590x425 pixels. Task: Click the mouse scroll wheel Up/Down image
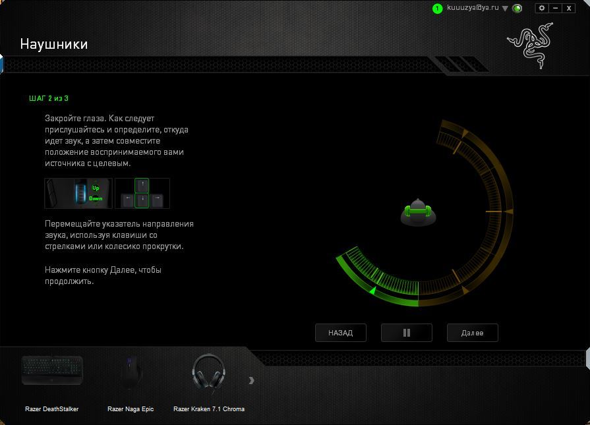point(78,193)
